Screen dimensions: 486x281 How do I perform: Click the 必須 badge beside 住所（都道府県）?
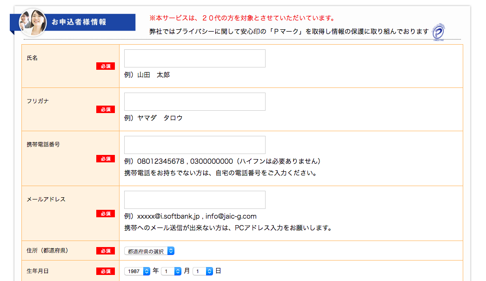tap(106, 251)
